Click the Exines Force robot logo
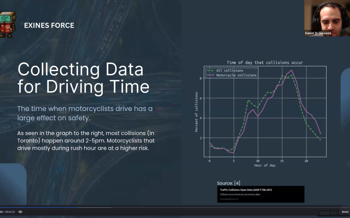 (x=7, y=25)
